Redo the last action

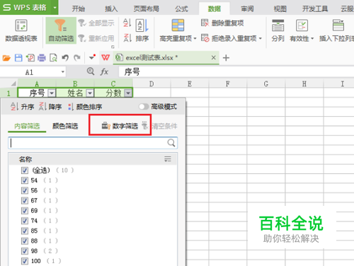[x=77, y=58]
